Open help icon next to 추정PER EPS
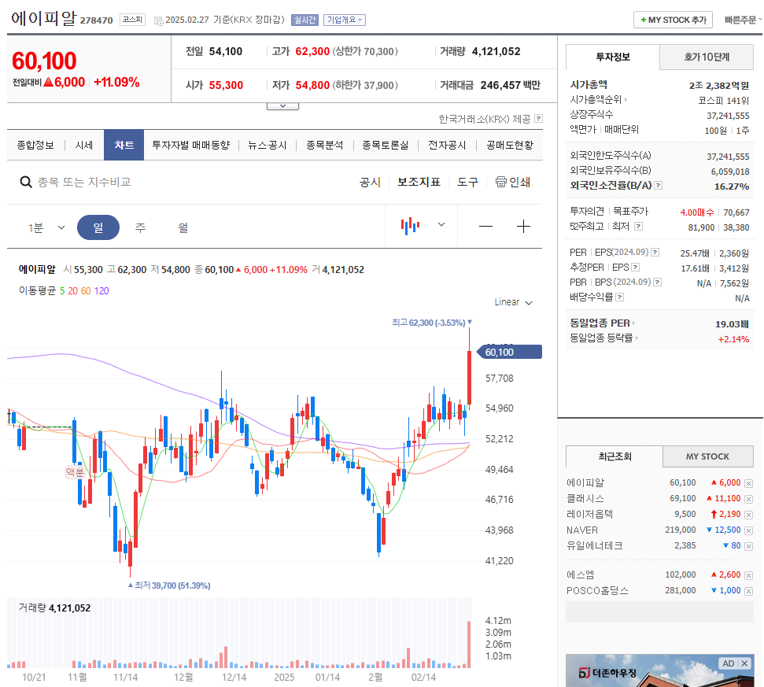764x687 pixels. point(636,267)
